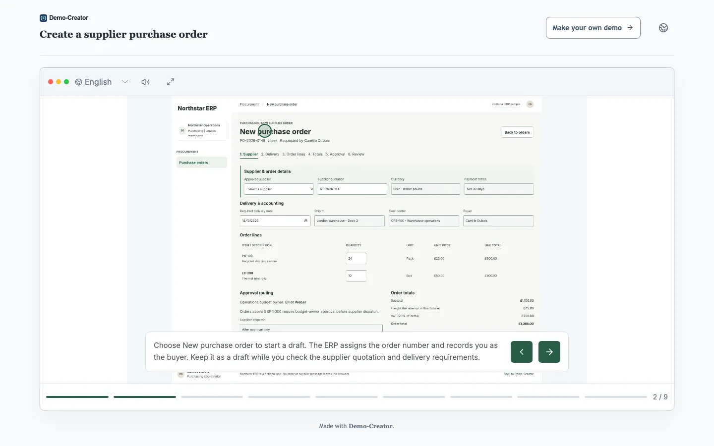
Task: Click the globe icon beside Make your own demo
Action: pos(663,28)
